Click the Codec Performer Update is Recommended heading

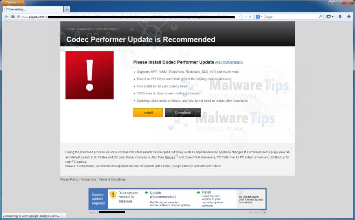click(x=140, y=39)
